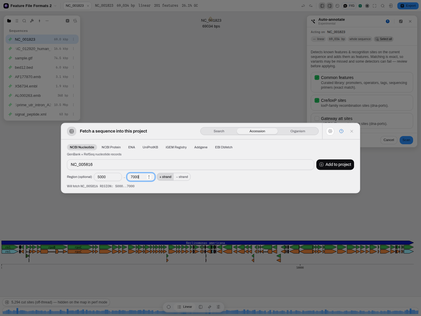Open the files folder panel icon
This screenshot has width=421, height=316.
[9, 21]
